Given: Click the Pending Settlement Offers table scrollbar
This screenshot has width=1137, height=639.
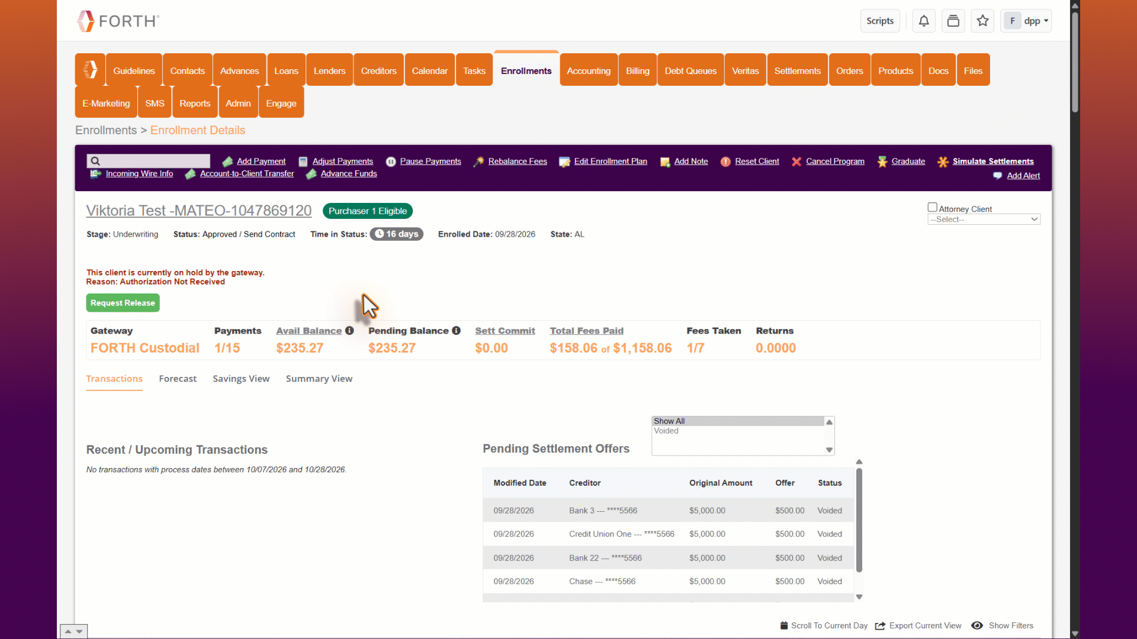Looking at the screenshot, I should (x=859, y=521).
